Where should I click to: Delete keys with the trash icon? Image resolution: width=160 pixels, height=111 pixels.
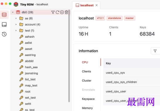pyautogui.click(x=67, y=12)
